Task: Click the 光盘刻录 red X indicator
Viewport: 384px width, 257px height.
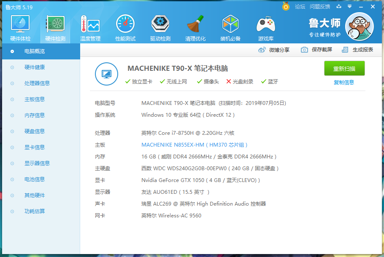Action: 240,81
